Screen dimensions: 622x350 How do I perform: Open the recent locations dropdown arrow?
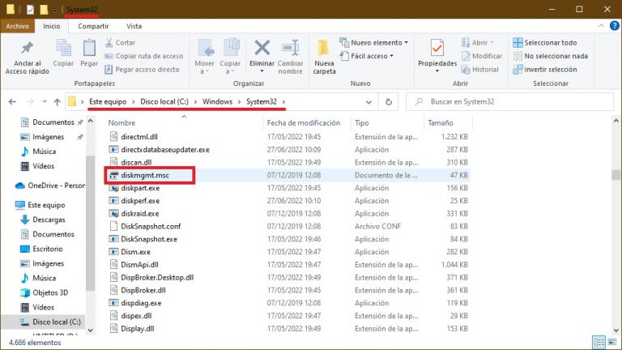(x=45, y=102)
